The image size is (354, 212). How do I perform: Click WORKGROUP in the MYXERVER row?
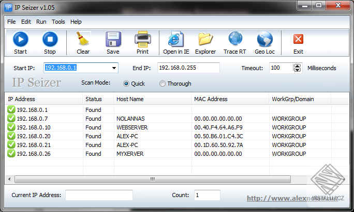click(289, 154)
